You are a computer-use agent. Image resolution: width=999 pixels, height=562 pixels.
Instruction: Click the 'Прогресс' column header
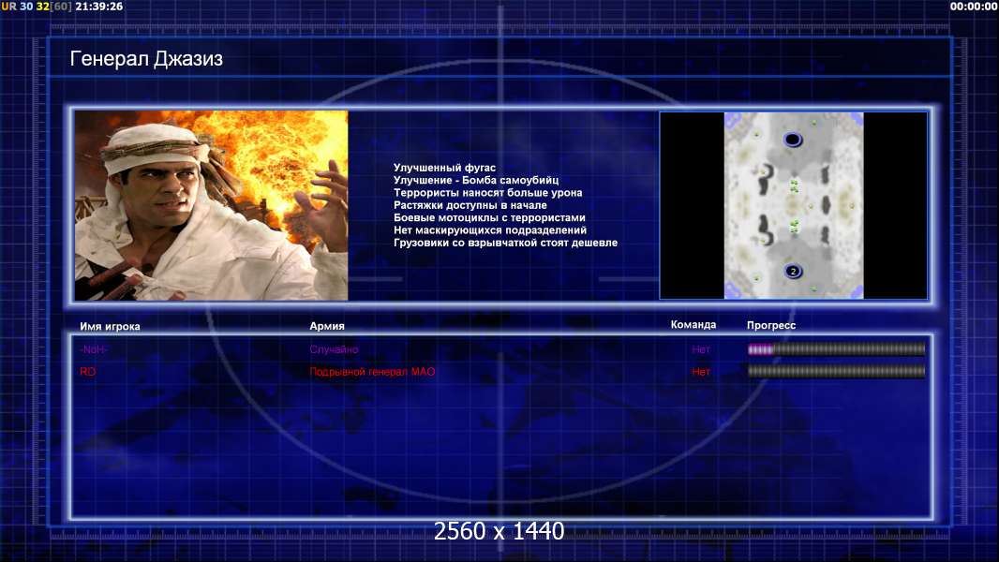pos(771,325)
